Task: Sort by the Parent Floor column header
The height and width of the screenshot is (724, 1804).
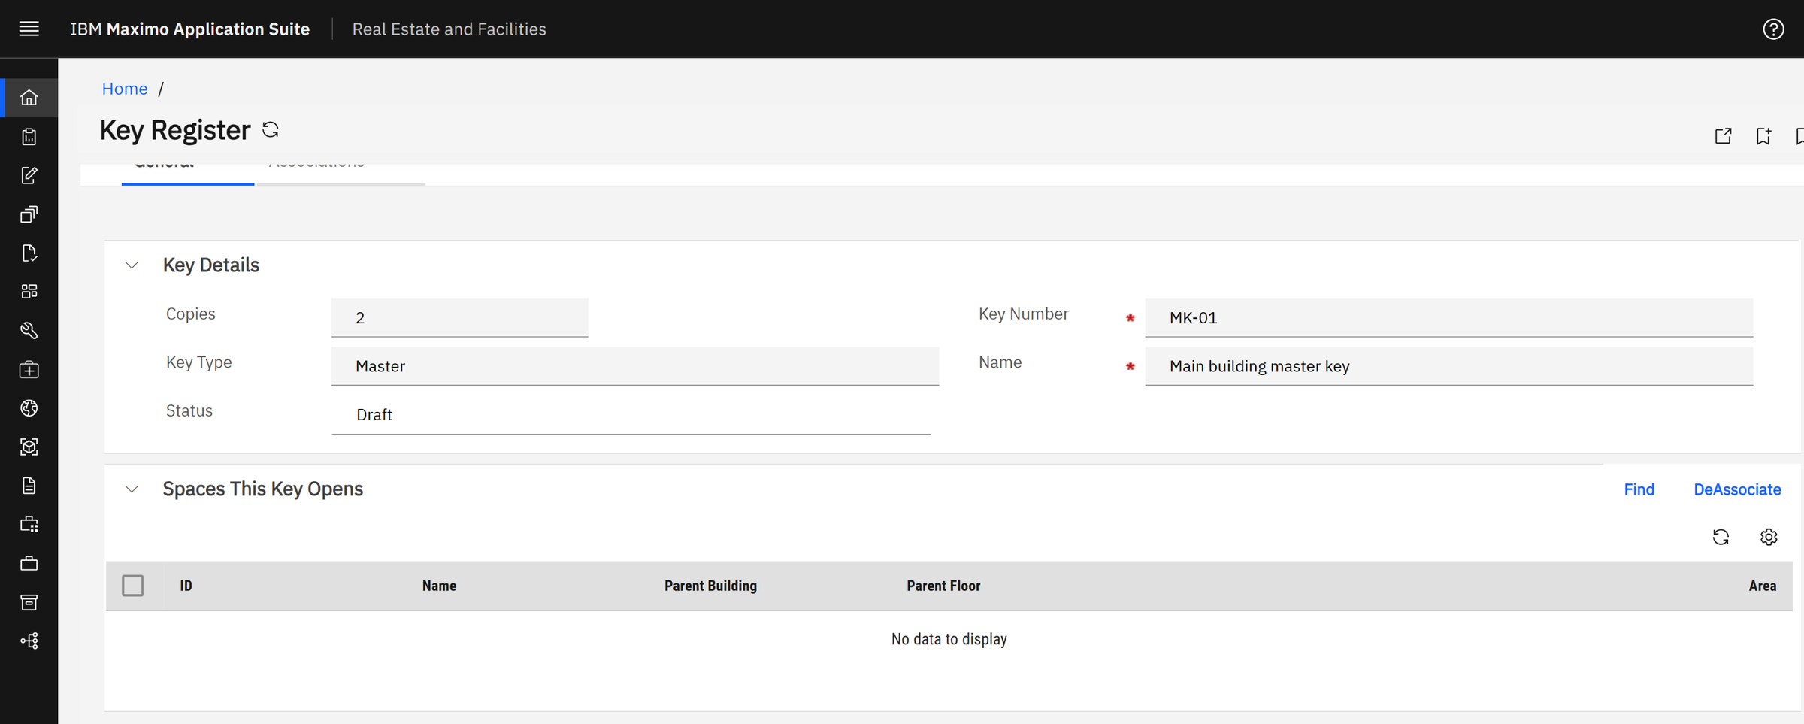Action: click(943, 586)
